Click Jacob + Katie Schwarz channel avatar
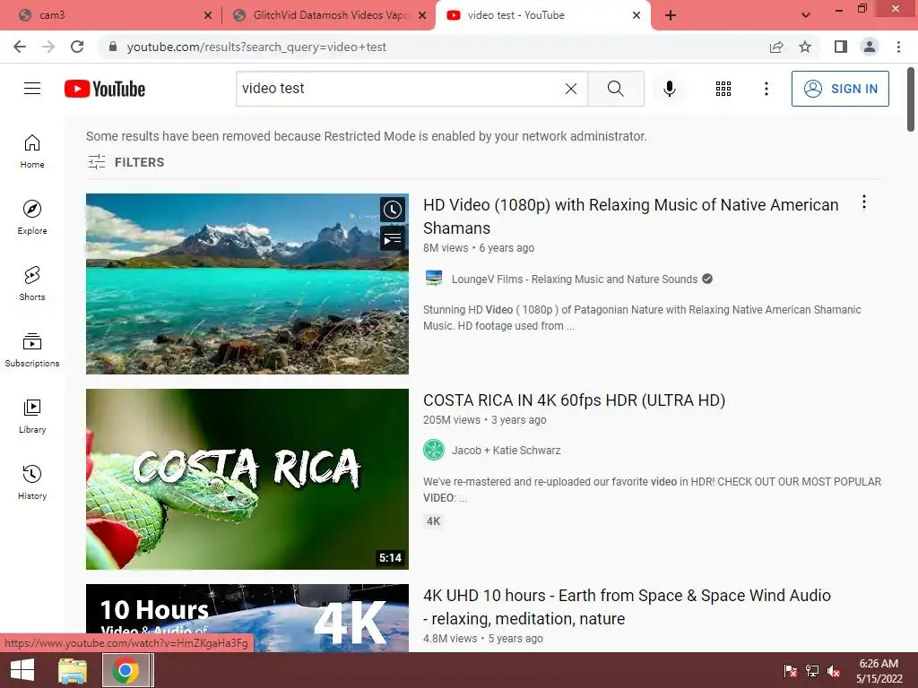Image resolution: width=918 pixels, height=688 pixels. pos(434,450)
